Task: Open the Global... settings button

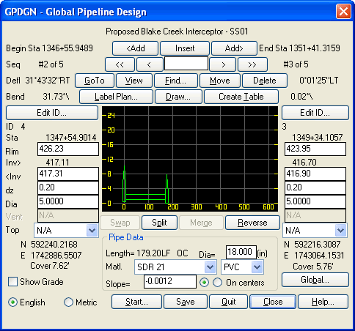Action: tap(315, 280)
